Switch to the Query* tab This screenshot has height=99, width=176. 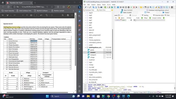click(166, 12)
